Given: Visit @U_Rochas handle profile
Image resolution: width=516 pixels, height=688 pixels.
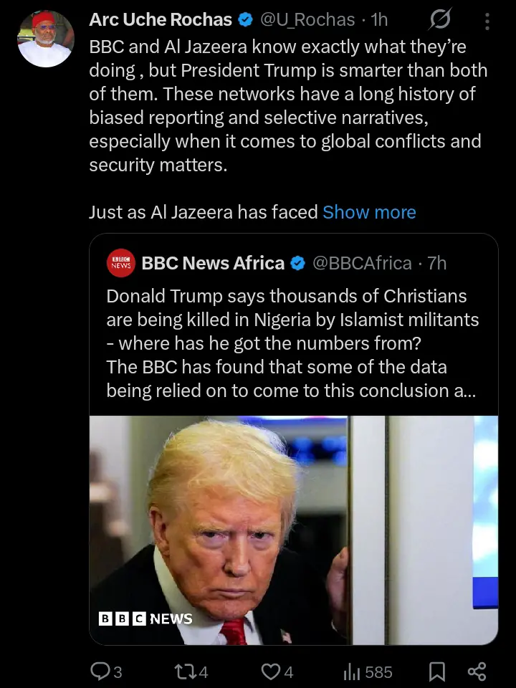Looking at the screenshot, I should 306,21.
